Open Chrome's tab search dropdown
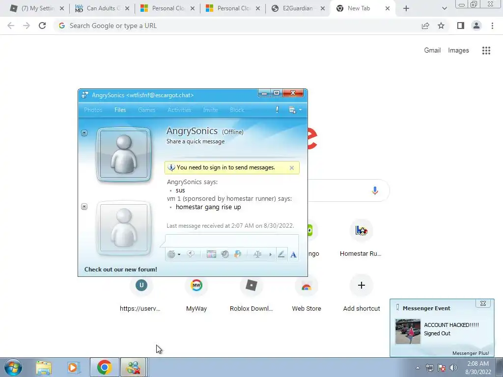The height and width of the screenshot is (377, 503). click(444, 8)
